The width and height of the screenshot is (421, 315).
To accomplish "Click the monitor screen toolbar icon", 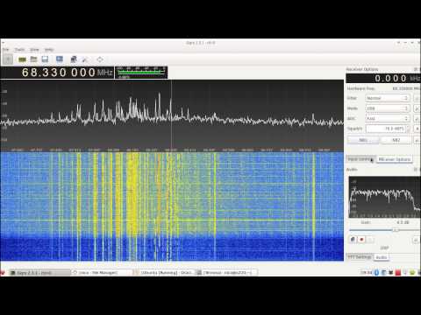I will (60, 59).
